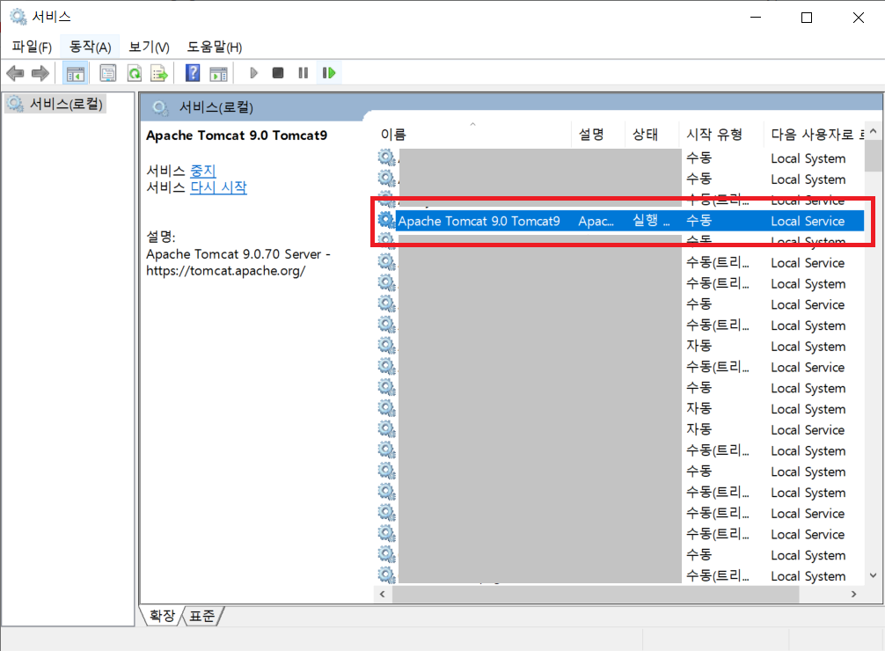Pause the service with the pause icon
Image resolution: width=885 pixels, height=651 pixels.
pos(304,73)
